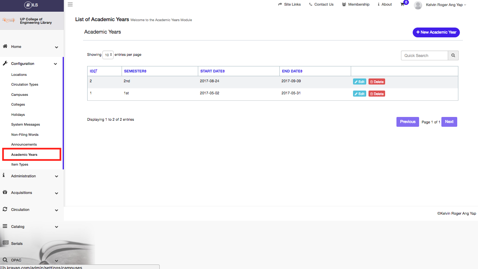Sort the table by the ID column
The height and width of the screenshot is (269, 478).
93,71
